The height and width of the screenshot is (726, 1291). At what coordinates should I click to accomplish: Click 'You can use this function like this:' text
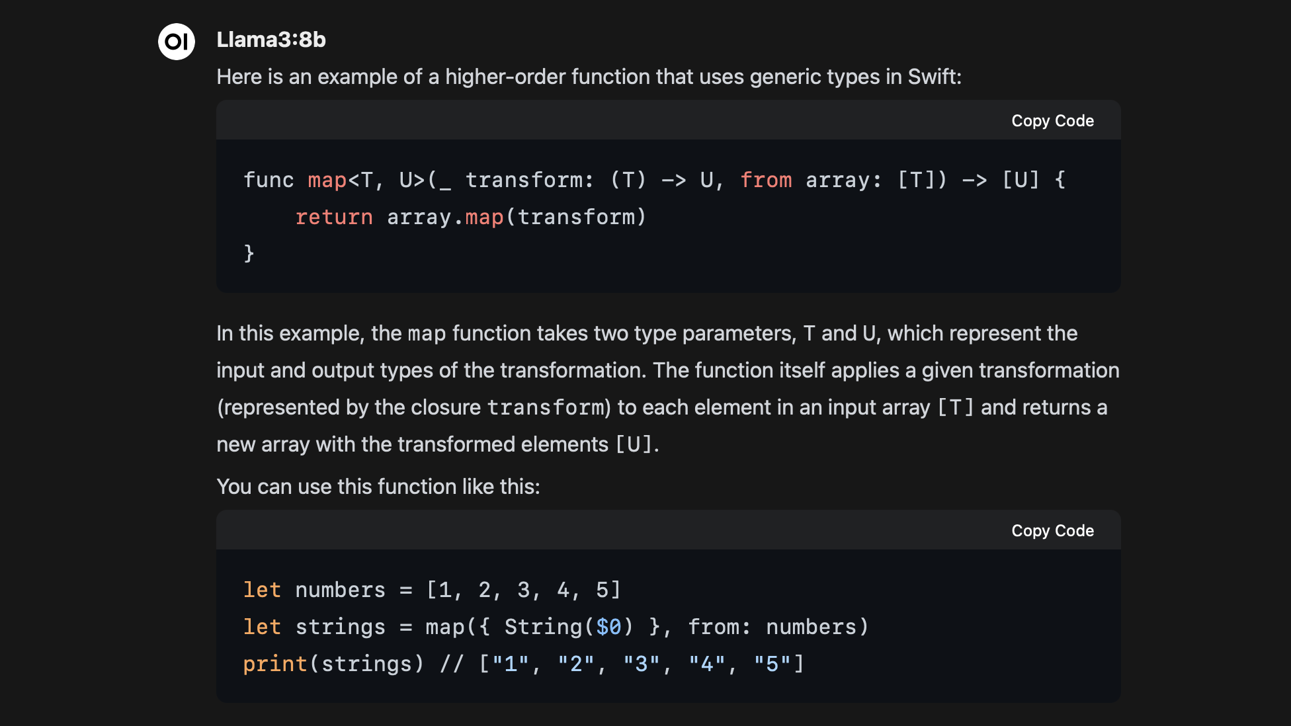(x=378, y=487)
